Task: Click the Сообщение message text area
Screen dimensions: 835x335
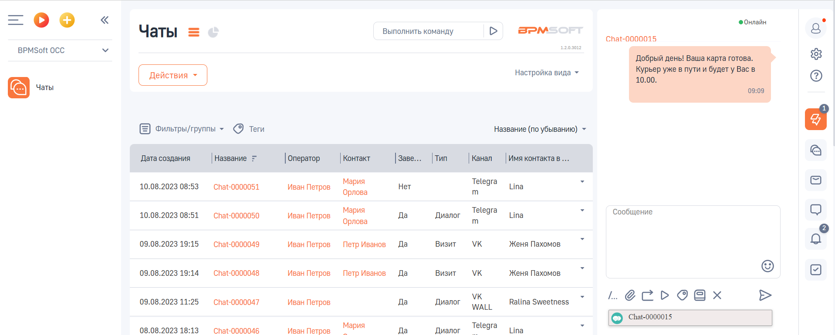Action: 693,242
